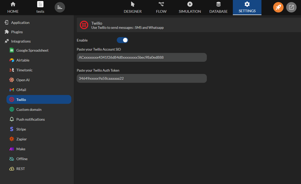Disable the Twilio Enable toggle

tap(122, 40)
